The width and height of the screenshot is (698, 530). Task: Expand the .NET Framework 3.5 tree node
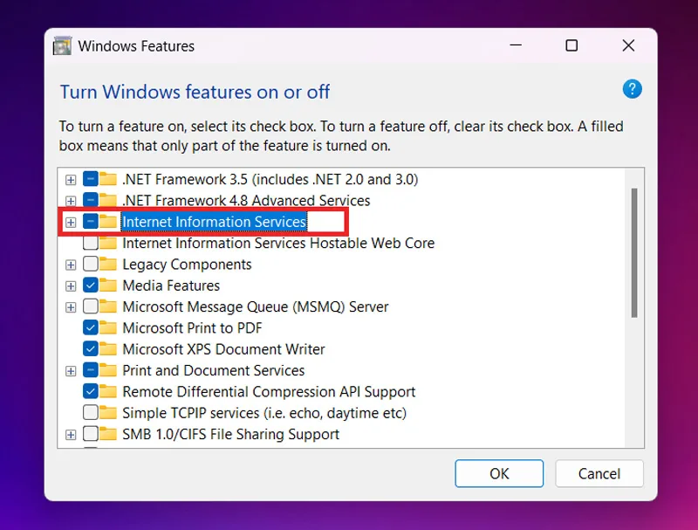pos(71,180)
